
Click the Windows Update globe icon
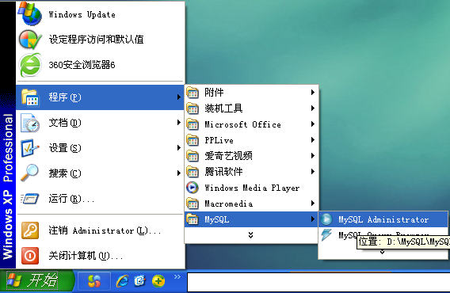click(x=30, y=13)
